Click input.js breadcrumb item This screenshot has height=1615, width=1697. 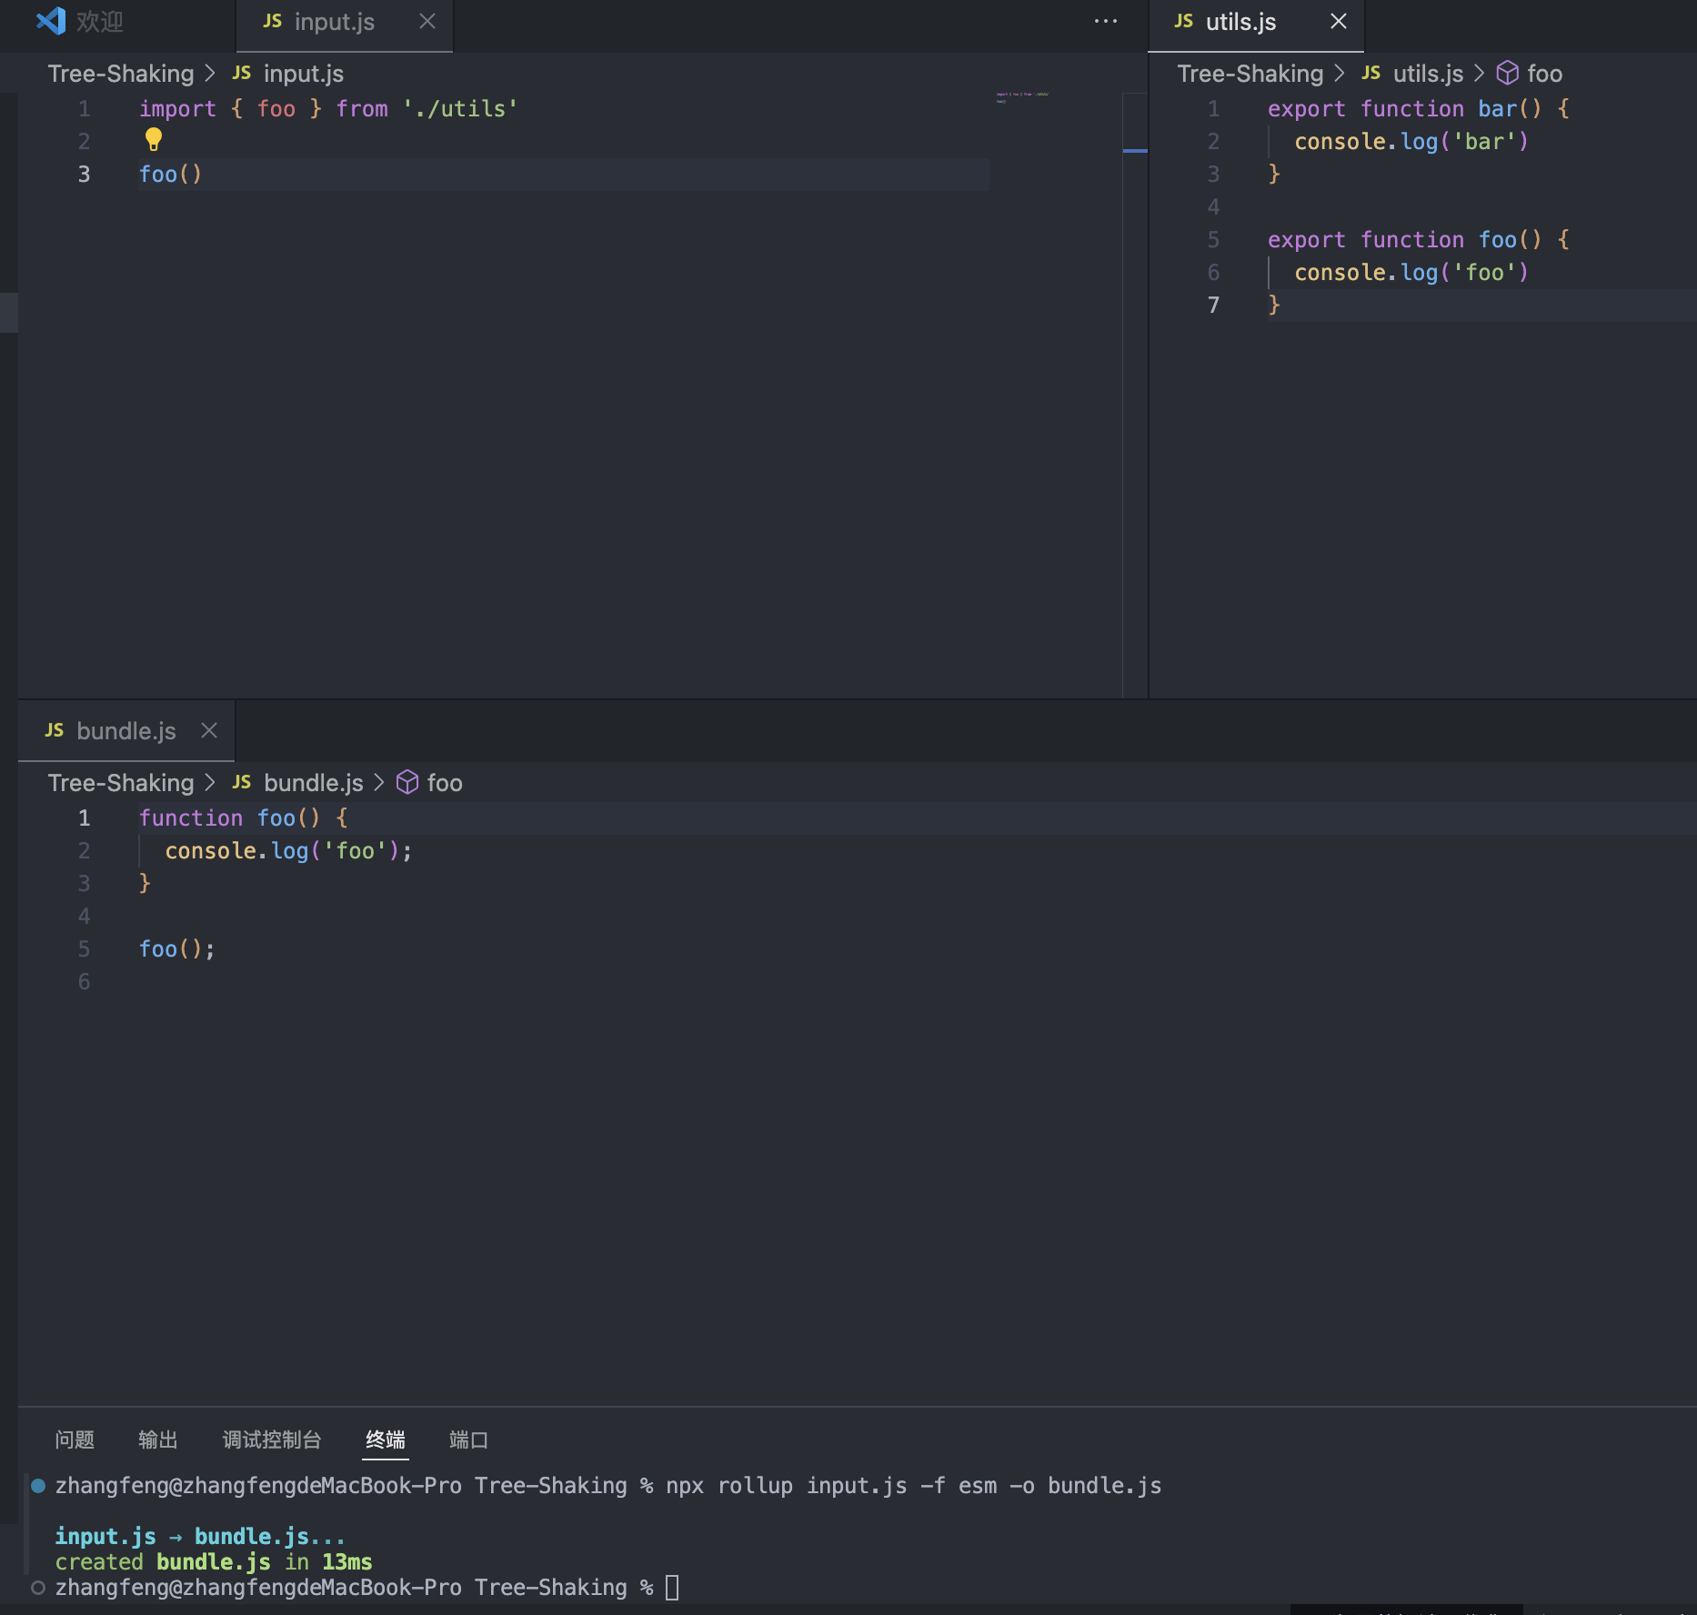[304, 74]
